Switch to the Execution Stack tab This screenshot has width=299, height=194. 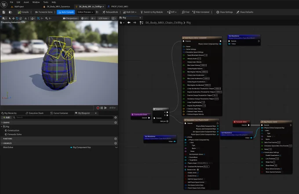(x=34, y=113)
